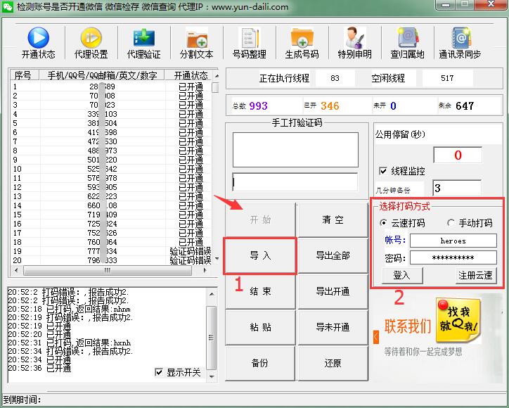Select the 手动打码 radio option
Screen dimensions: 509x408
point(451,223)
